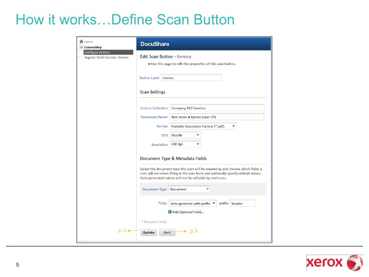369x277 pixels.
Task: Open the Resolution dropdown
Action: tap(185, 144)
